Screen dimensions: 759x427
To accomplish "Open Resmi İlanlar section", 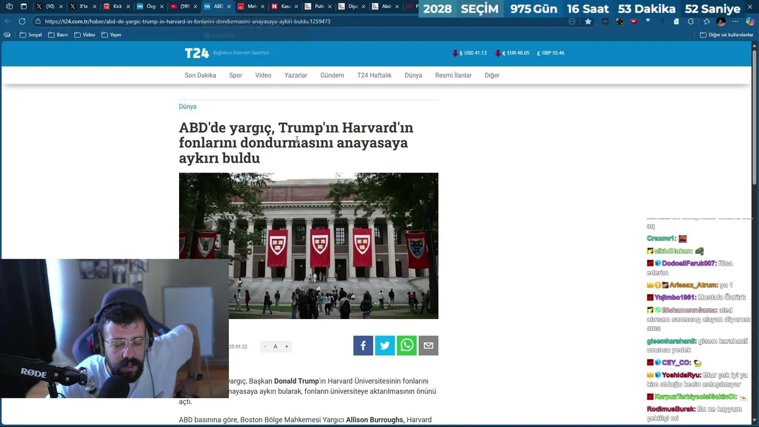I will 454,75.
